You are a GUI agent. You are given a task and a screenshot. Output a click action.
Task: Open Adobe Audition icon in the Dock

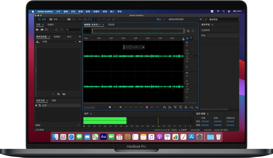coord(103,137)
